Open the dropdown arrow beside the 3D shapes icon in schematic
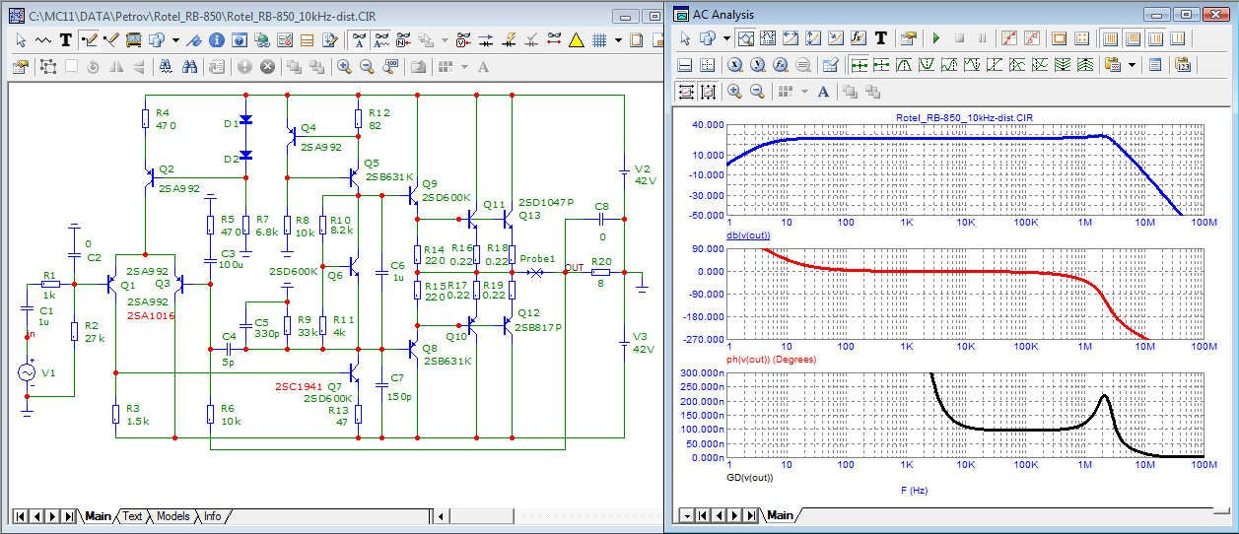The image size is (1239, 534). 175,40
